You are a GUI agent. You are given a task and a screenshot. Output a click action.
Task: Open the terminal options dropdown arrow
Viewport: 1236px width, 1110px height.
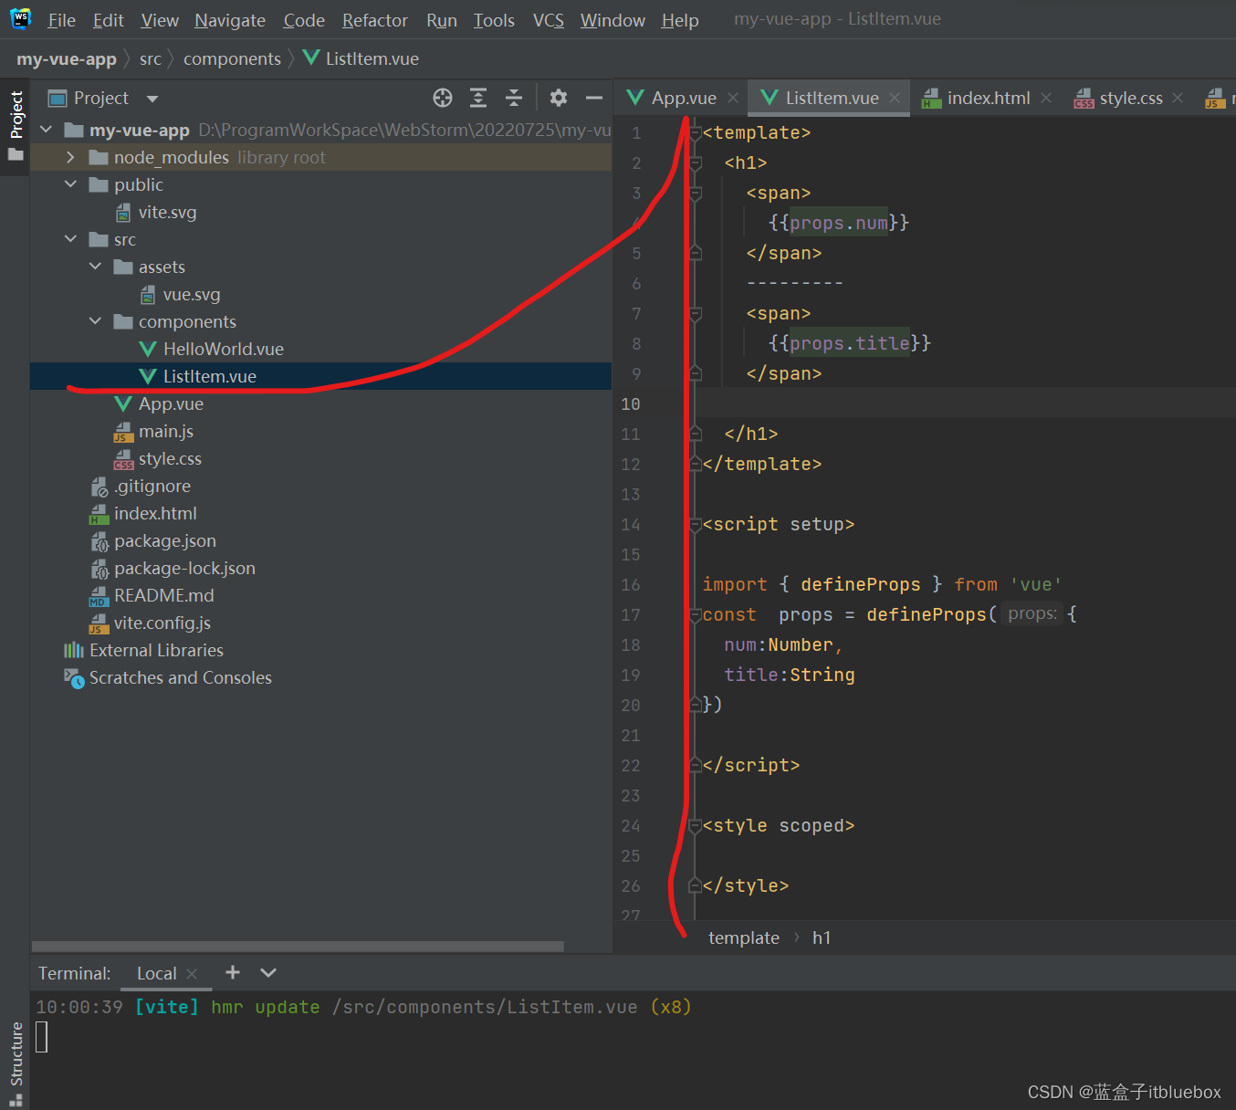(x=268, y=972)
